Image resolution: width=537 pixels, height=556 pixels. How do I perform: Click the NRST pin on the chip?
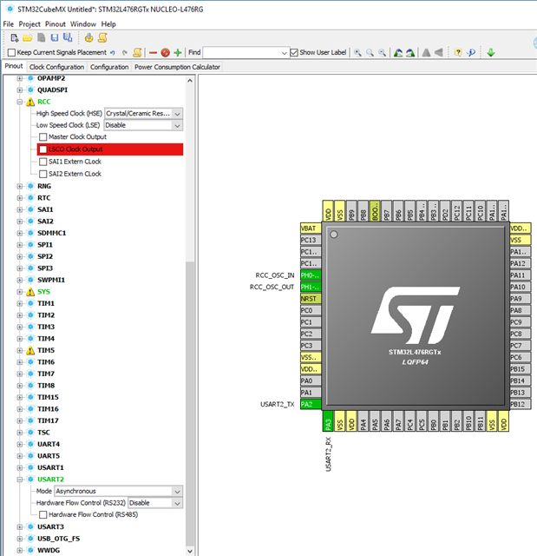(x=310, y=298)
